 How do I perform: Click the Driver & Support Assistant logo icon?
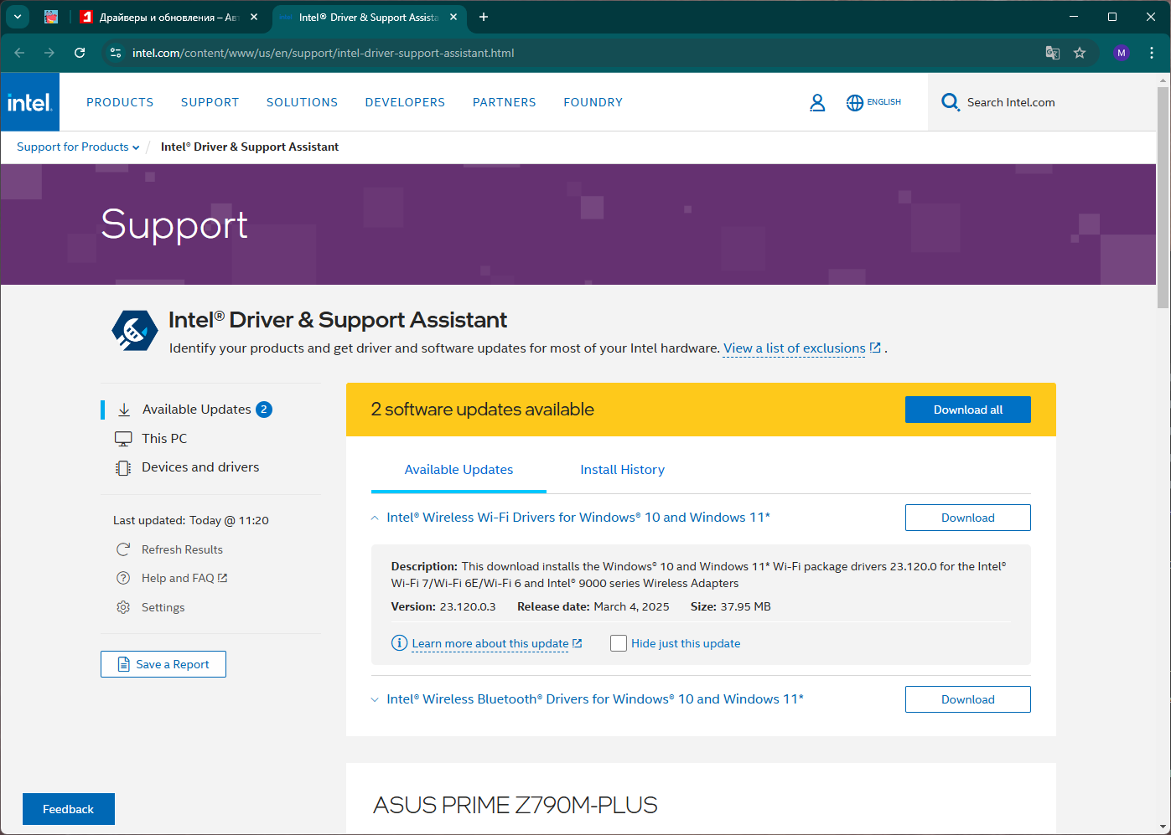135,331
